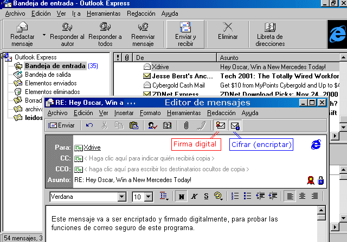The height and width of the screenshot is (242, 347).
Task: Click the increase indent icon
Action: (273, 196)
